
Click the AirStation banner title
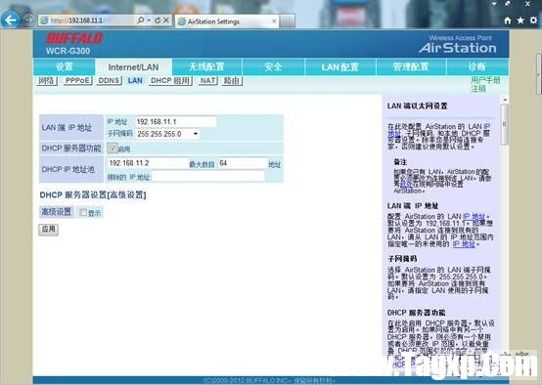[458, 48]
